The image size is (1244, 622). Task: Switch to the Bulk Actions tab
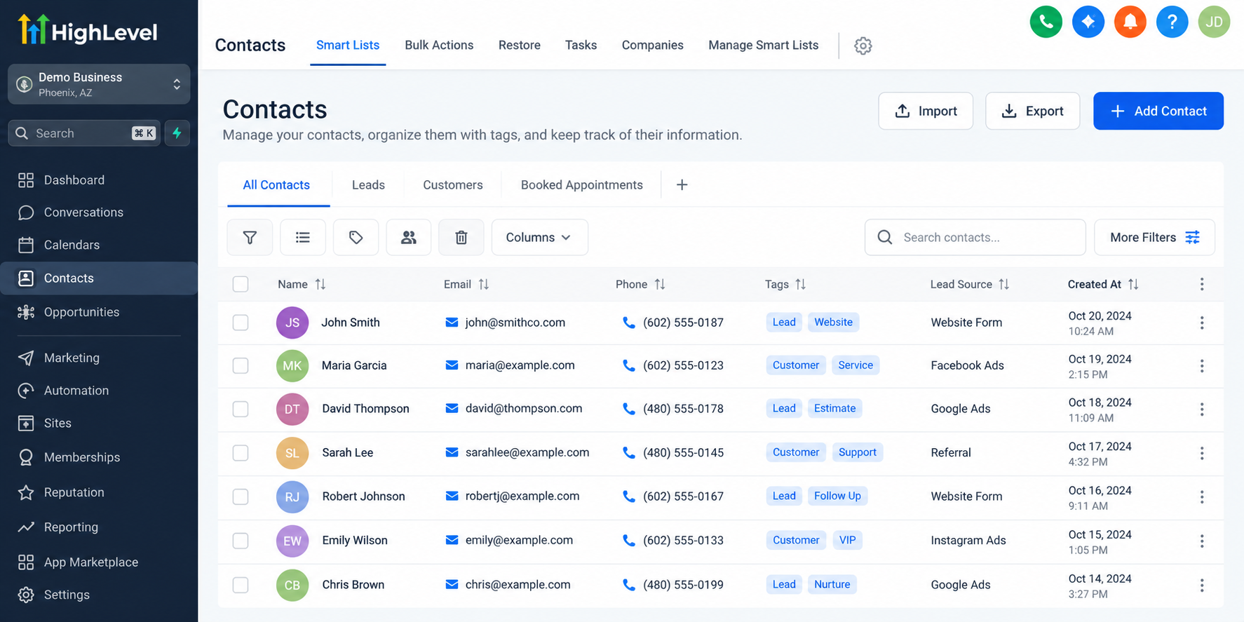pos(439,45)
